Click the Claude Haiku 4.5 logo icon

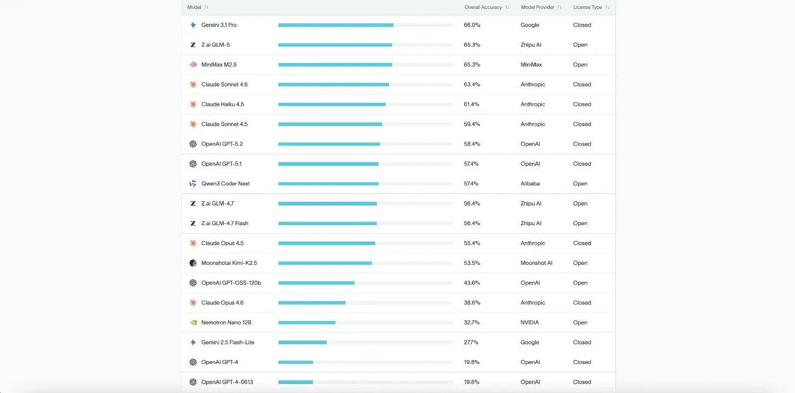(193, 104)
